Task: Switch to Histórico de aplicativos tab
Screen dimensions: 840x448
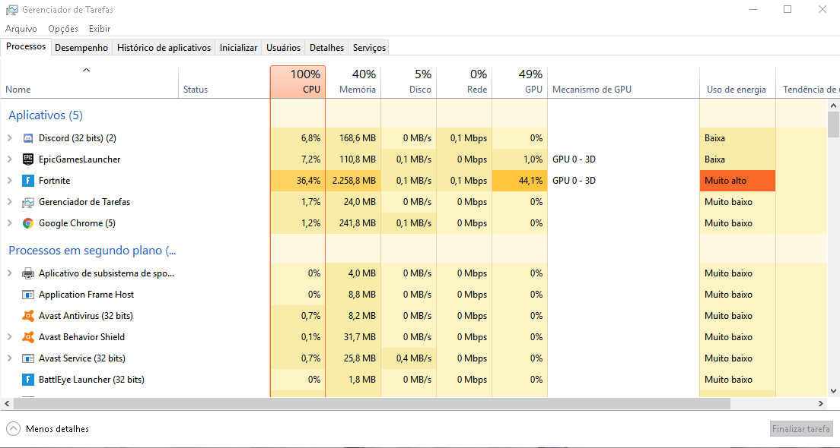Action: pos(164,48)
